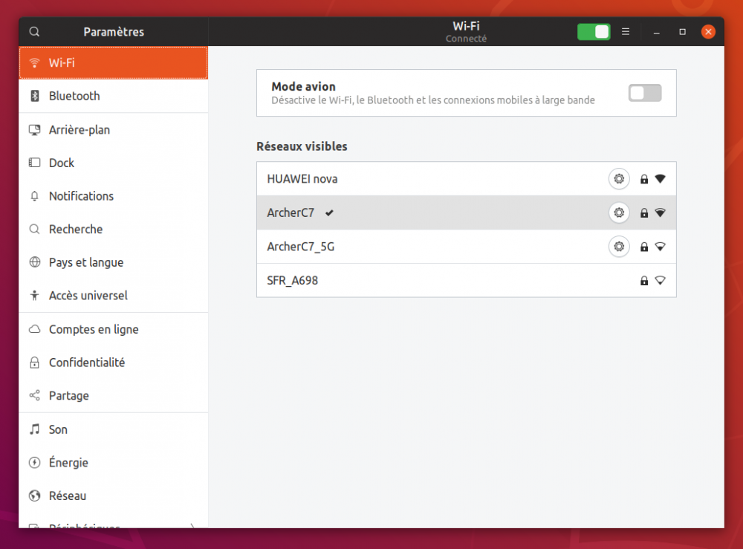The height and width of the screenshot is (549, 743).
Task: Open settings gear for ArcherC7 network
Action: tap(618, 212)
